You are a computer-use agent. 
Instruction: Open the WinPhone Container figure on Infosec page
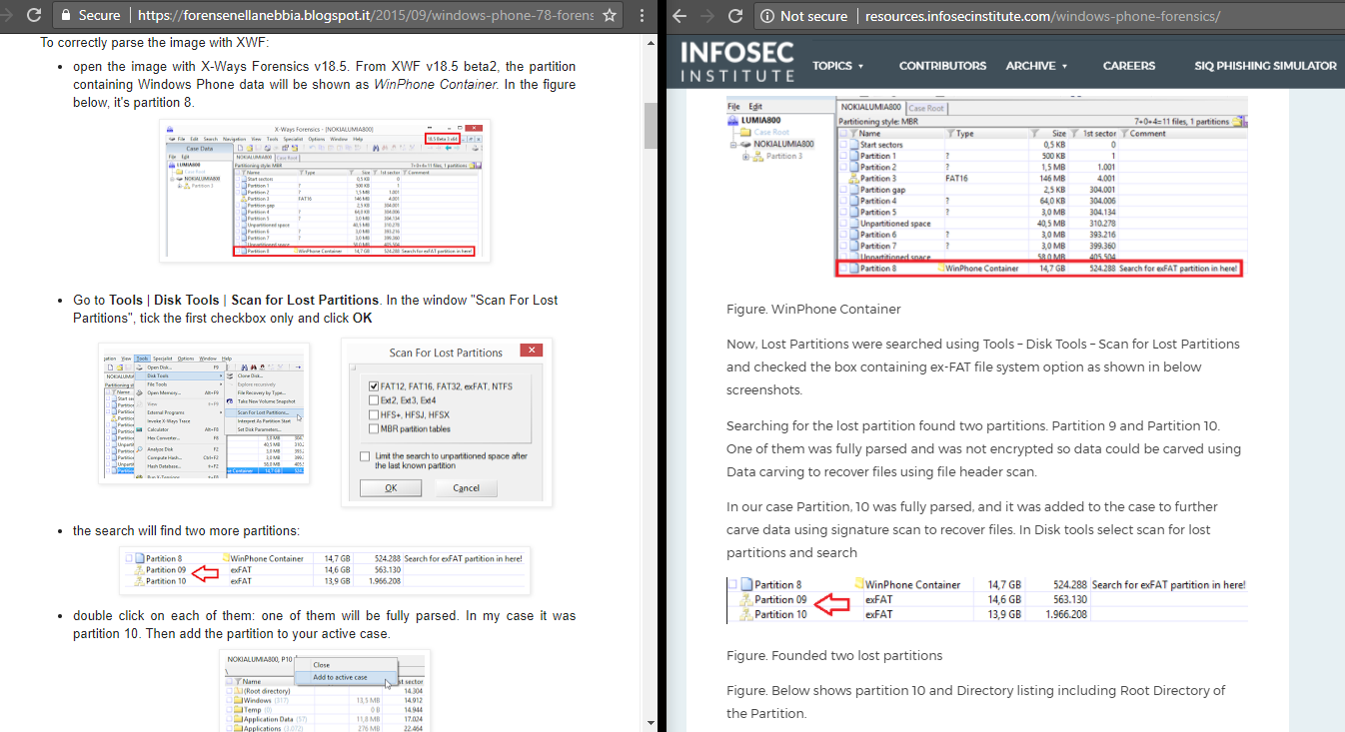[x=986, y=188]
